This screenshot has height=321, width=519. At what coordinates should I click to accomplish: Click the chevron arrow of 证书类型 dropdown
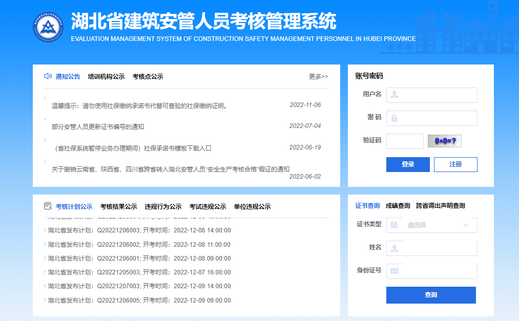[466, 225]
